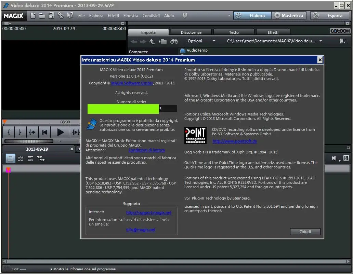Close the 2013-09-29 movie tab

pyautogui.click(x=71, y=149)
